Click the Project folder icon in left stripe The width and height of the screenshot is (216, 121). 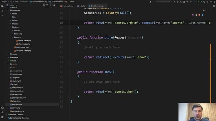2,6
